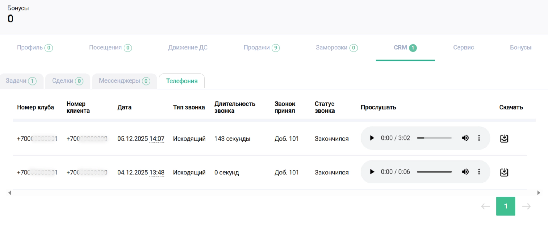Click the Прослушать column header
Viewport: 548px width, 228px height.
[378, 107]
